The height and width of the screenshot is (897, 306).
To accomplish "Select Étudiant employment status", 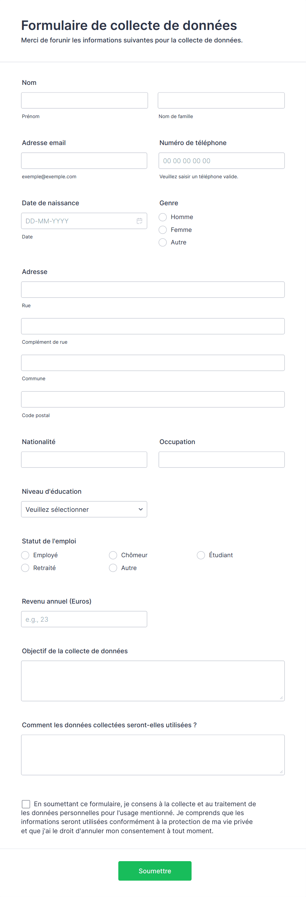I will point(201,555).
